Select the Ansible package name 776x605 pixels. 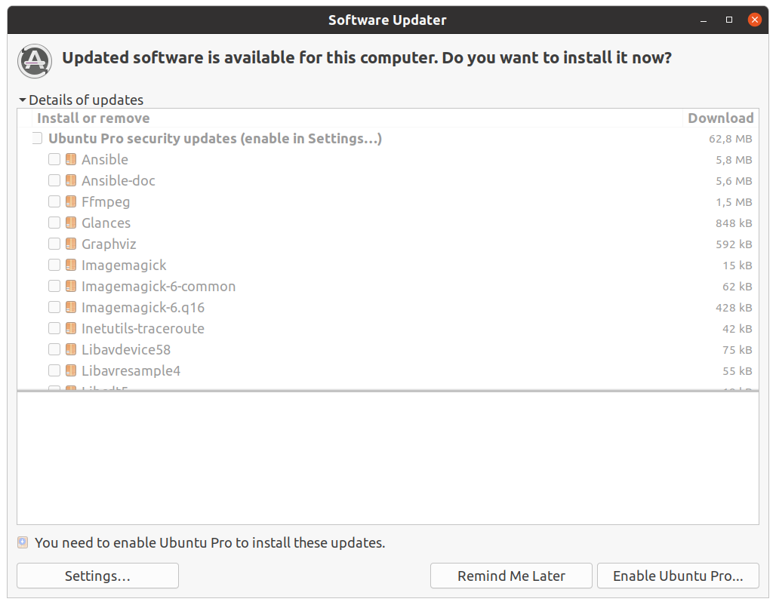pyautogui.click(x=105, y=159)
